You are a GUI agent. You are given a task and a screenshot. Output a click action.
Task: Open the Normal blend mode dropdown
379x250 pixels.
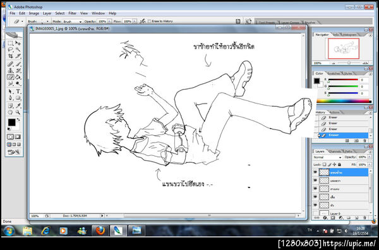pyautogui.click(x=327, y=157)
